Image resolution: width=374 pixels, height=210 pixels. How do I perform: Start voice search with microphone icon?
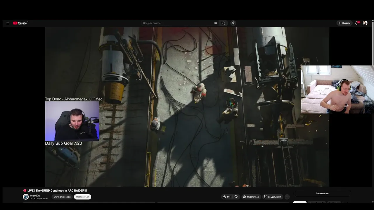point(233,23)
